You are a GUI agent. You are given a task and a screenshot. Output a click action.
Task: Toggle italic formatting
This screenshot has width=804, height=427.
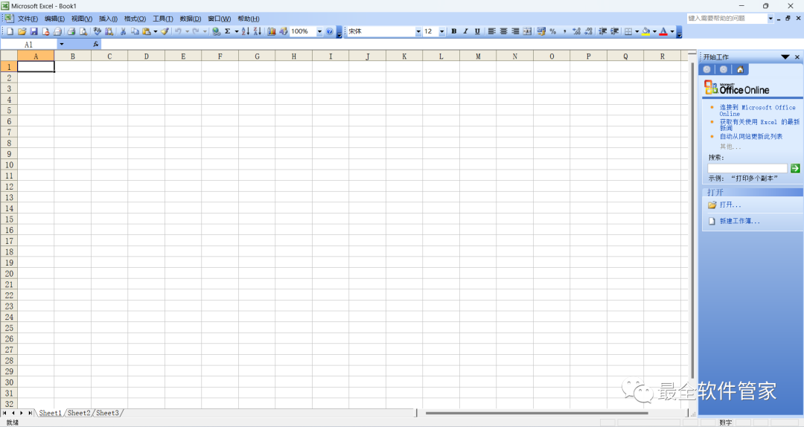465,31
